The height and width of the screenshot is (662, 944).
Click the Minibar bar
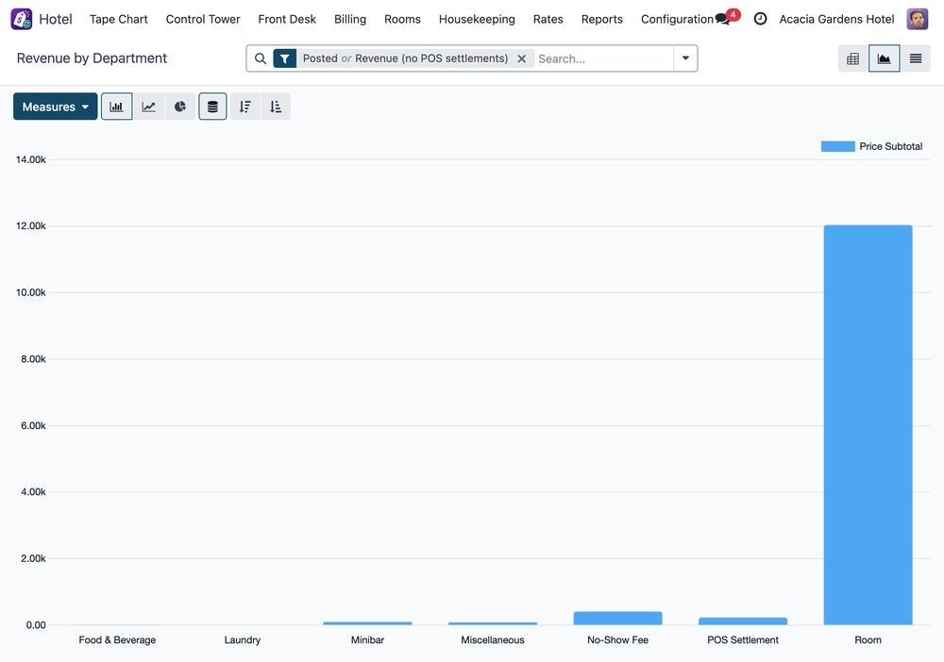pos(367,623)
